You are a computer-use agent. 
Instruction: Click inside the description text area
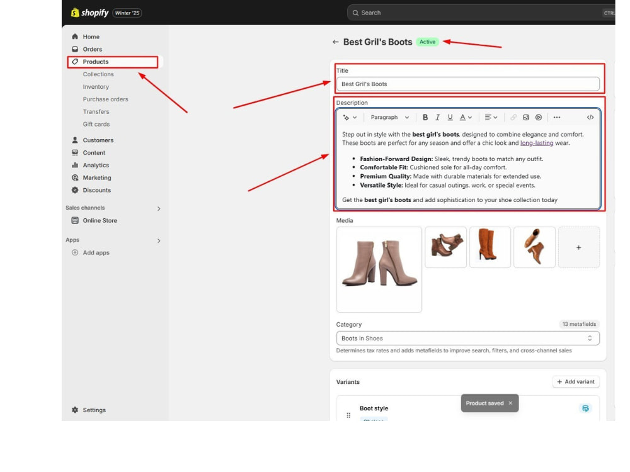coord(467,167)
